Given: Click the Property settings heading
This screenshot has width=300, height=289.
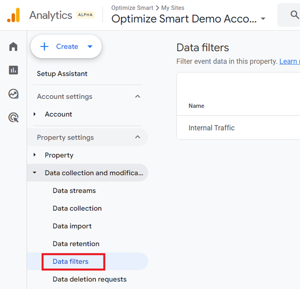Looking at the screenshot, I should pos(65,137).
